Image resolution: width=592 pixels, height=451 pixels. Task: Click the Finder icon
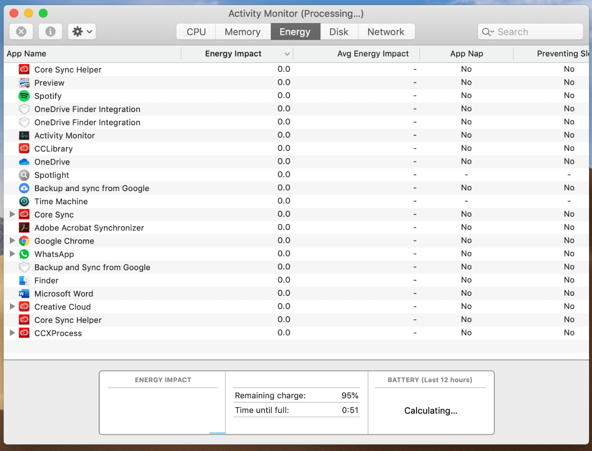pyautogui.click(x=24, y=280)
